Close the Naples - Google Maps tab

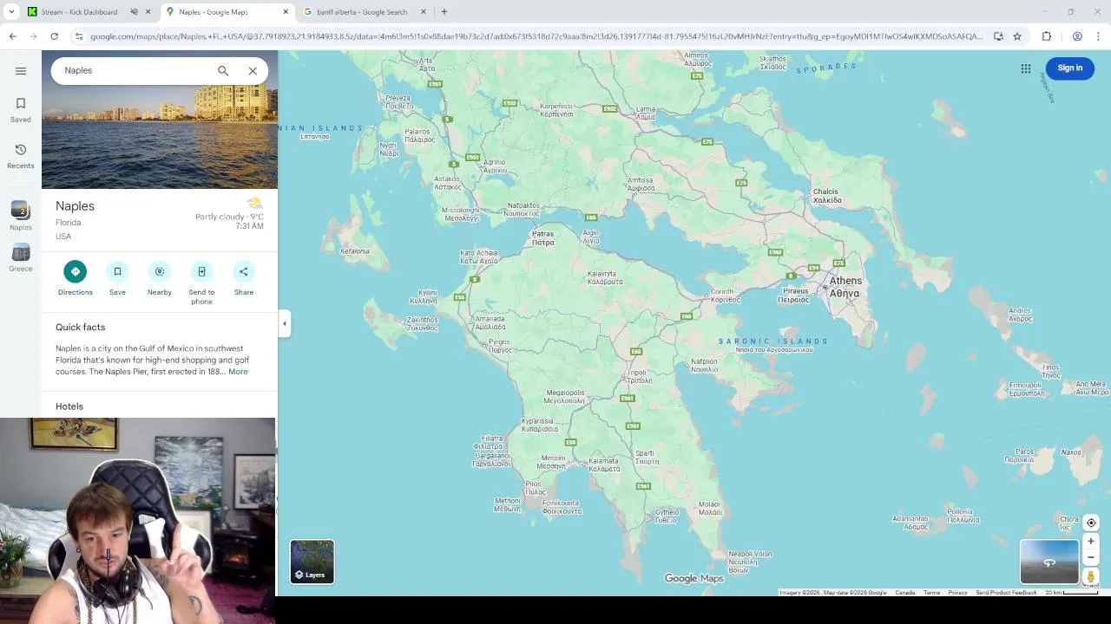tap(286, 12)
